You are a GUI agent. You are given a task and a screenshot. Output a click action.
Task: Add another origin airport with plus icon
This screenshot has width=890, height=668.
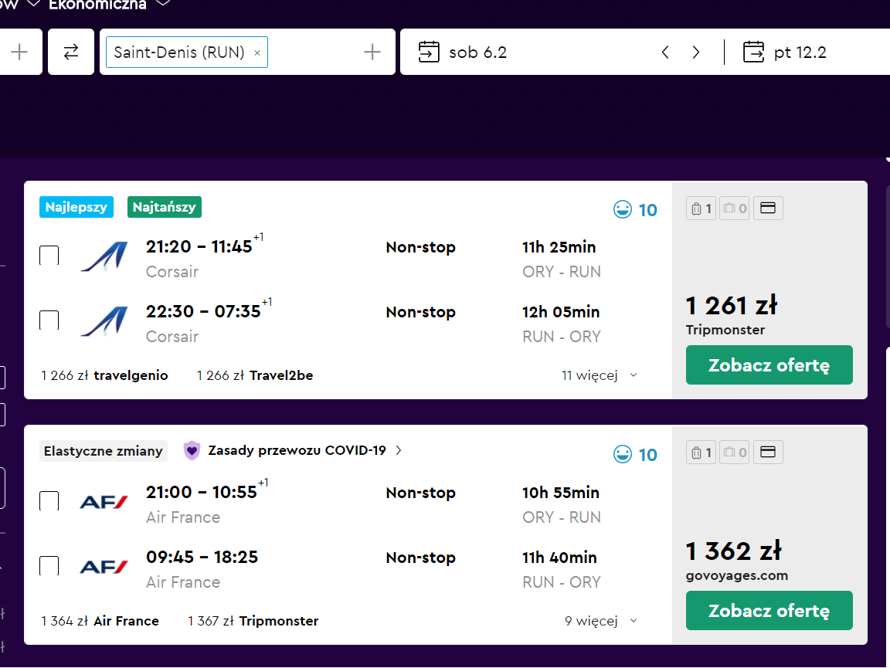(19, 52)
